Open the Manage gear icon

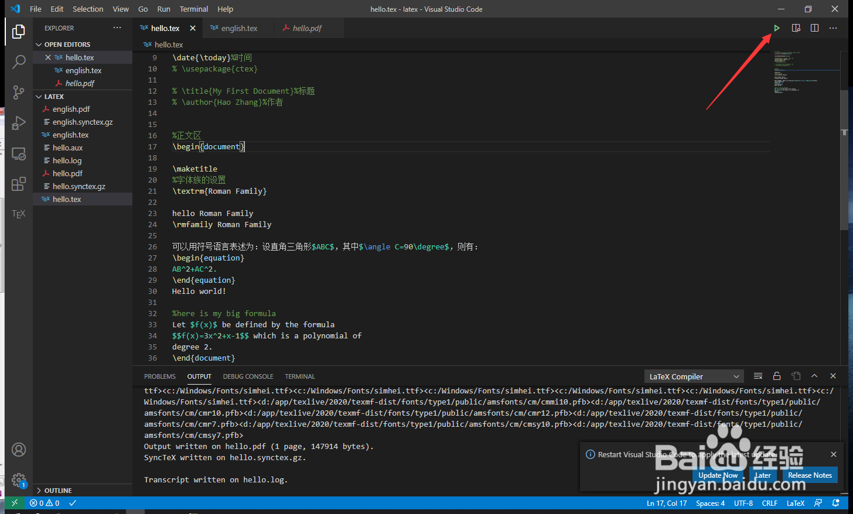(19, 480)
